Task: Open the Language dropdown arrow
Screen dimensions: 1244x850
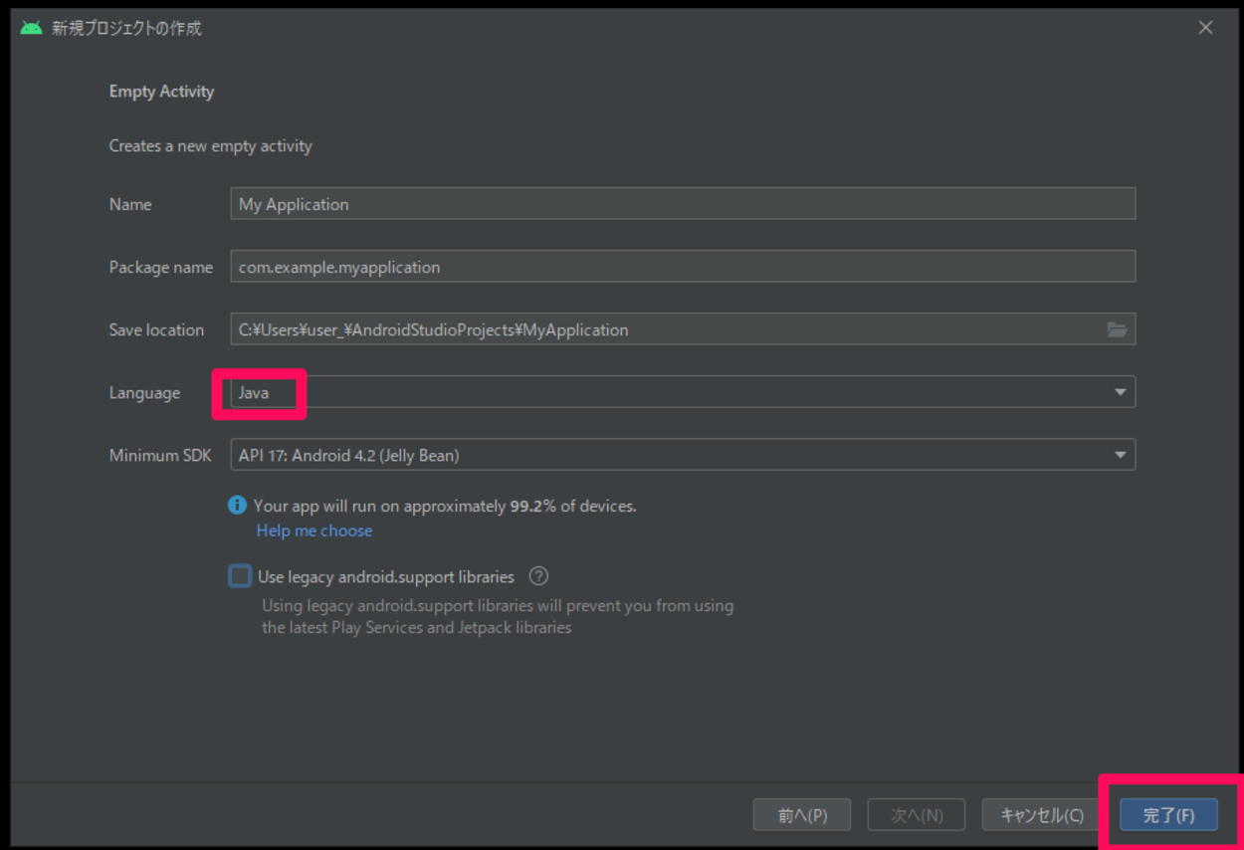Action: click(1121, 392)
